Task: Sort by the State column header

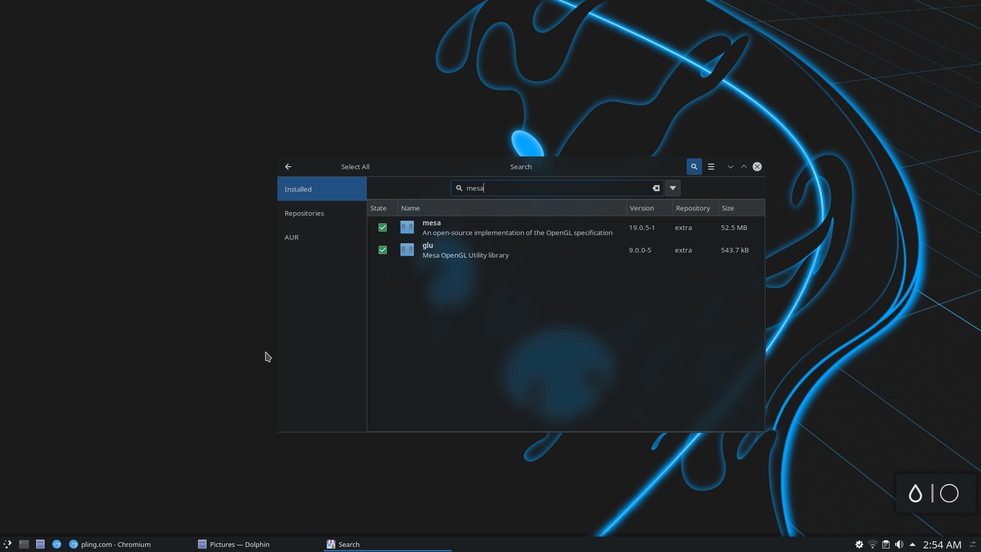Action: [x=382, y=208]
